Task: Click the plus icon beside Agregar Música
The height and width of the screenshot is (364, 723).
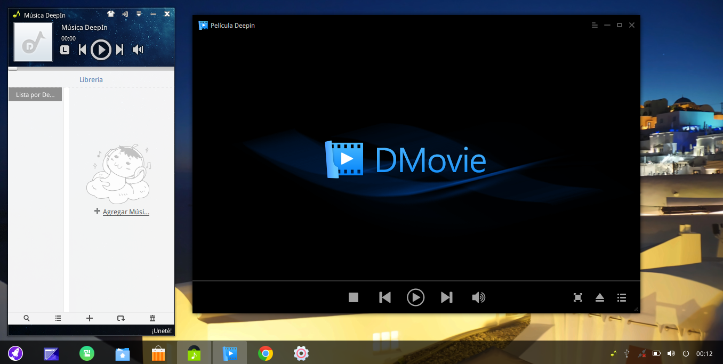Action: [97, 211]
